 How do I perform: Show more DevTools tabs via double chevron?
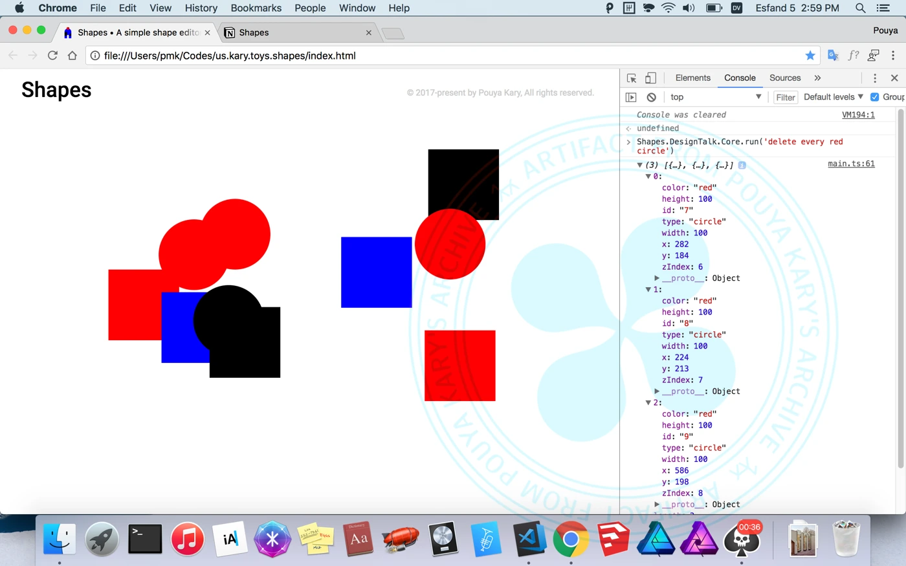(x=817, y=78)
